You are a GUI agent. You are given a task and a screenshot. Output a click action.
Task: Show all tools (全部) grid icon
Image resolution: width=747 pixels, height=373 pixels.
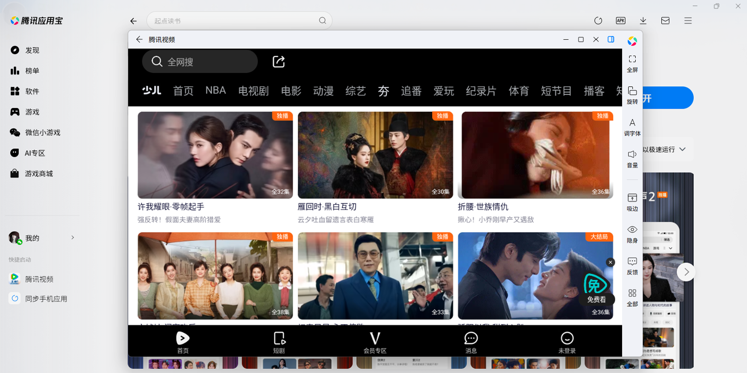(632, 297)
